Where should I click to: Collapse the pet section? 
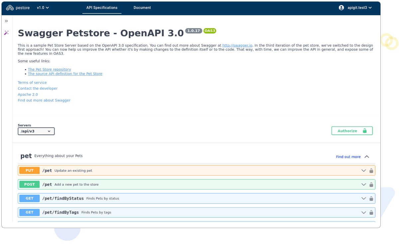[367, 157]
